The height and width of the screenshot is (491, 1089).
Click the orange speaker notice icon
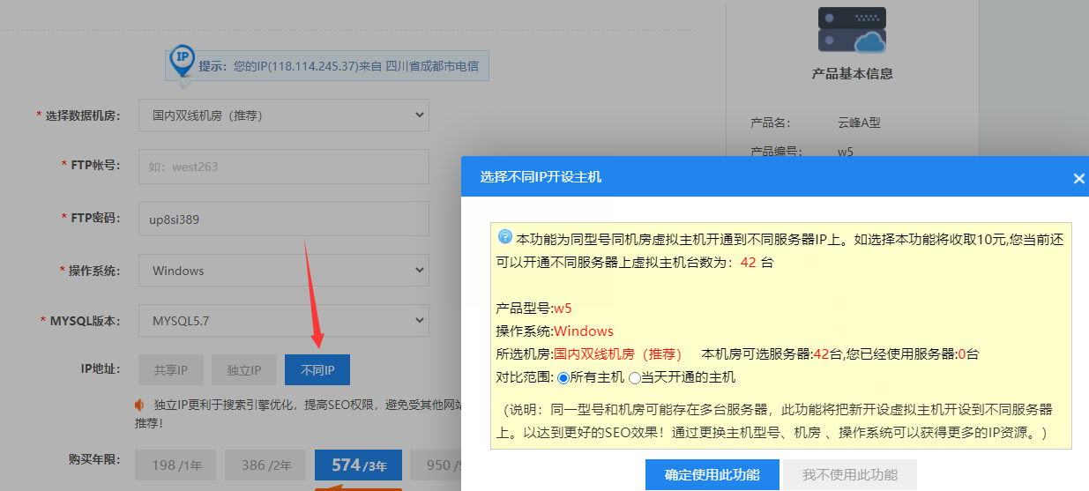(x=139, y=405)
